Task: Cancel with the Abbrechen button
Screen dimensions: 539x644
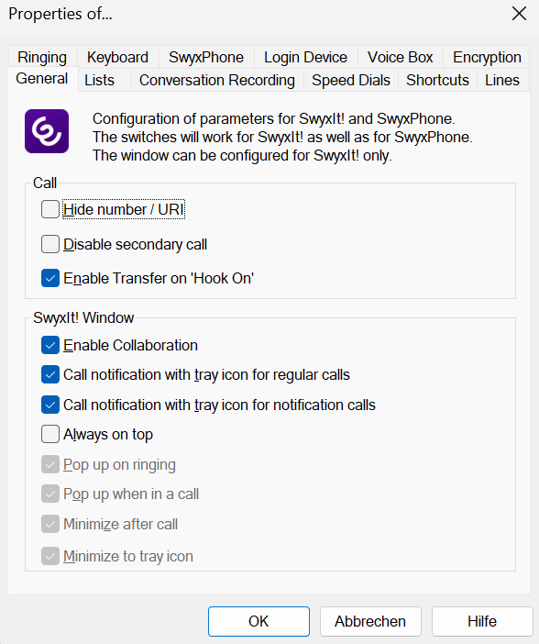Action: coord(370,621)
